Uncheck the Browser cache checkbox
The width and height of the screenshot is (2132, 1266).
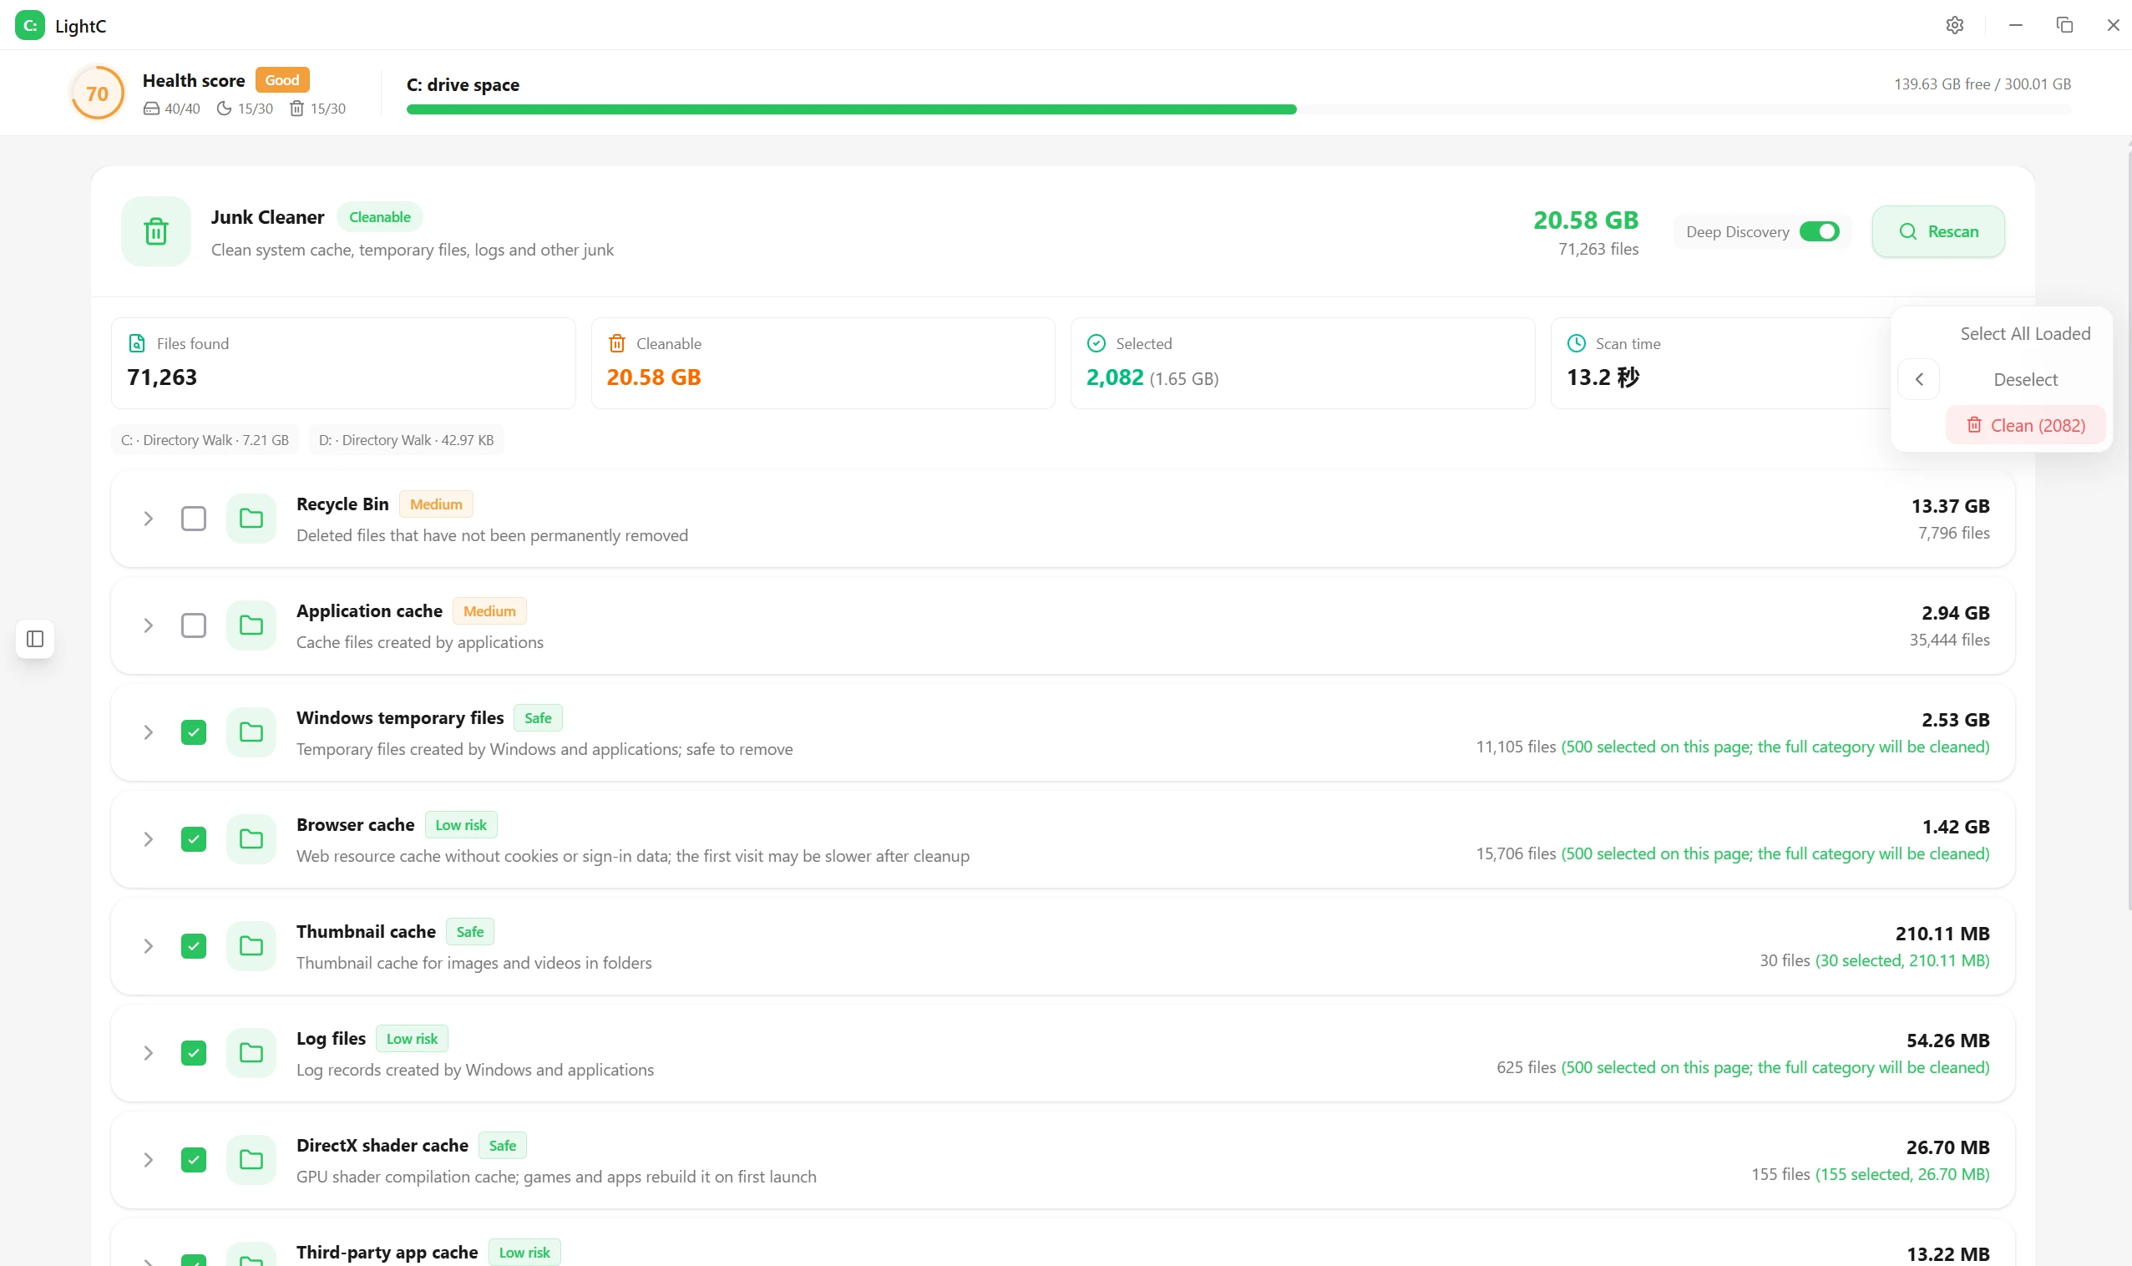click(194, 839)
